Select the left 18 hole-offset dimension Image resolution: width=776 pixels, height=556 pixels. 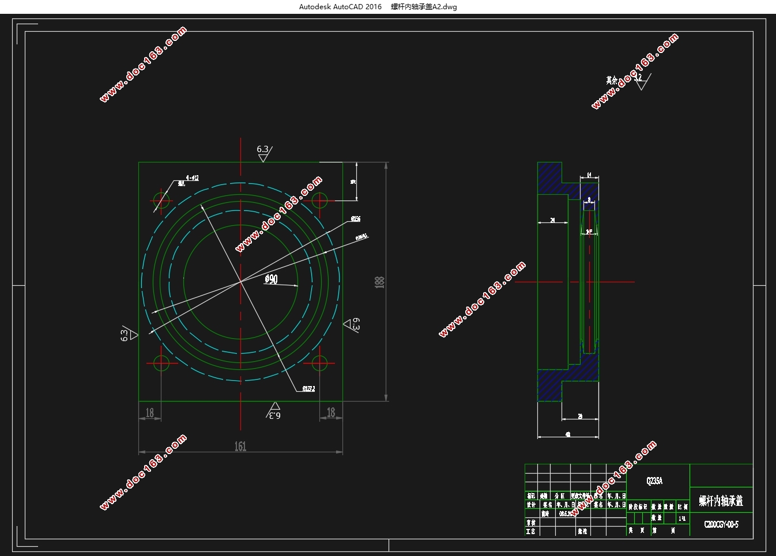[150, 413]
